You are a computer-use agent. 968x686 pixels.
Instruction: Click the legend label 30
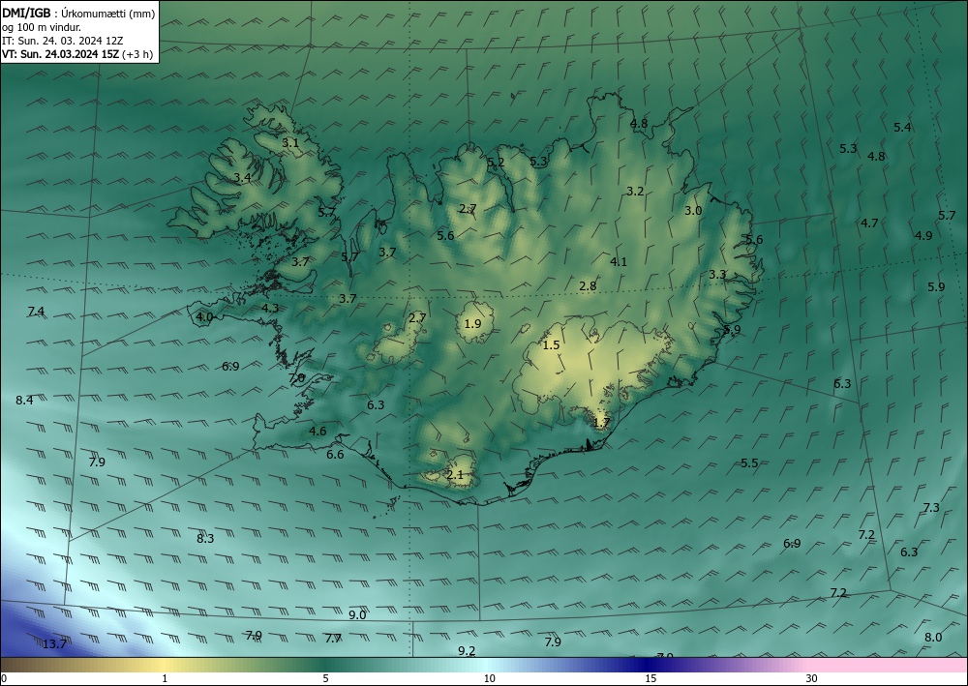[x=812, y=678]
